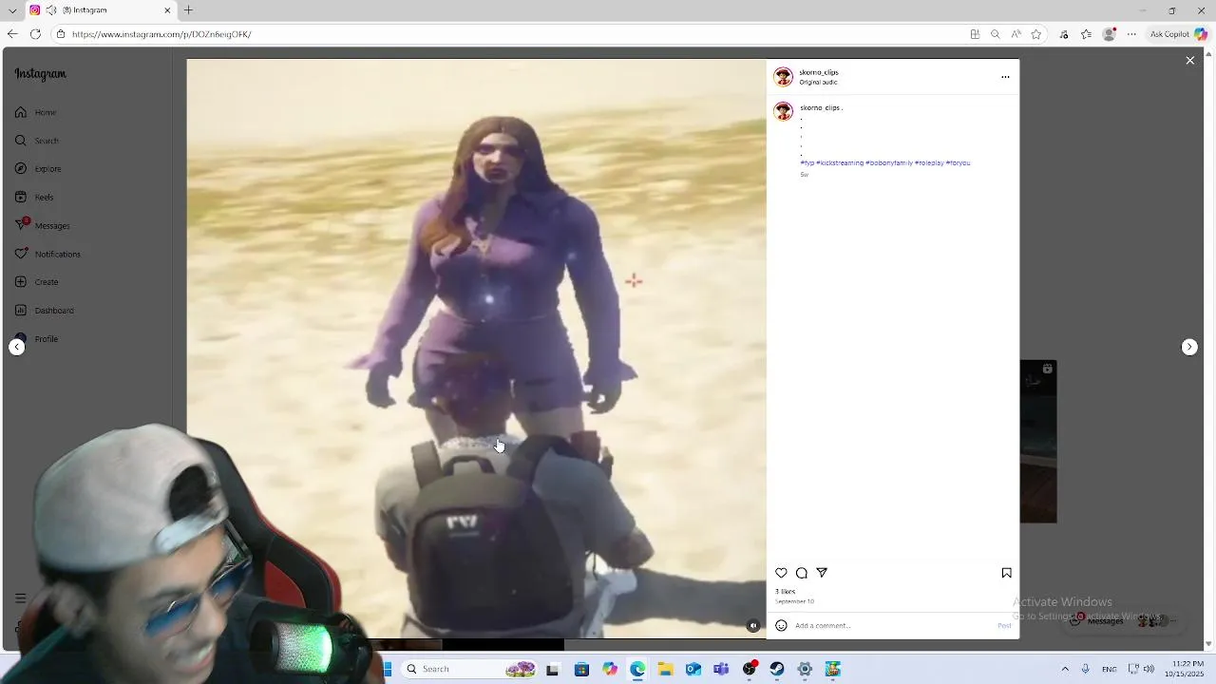Click Ask Copilot button

click(1178, 34)
